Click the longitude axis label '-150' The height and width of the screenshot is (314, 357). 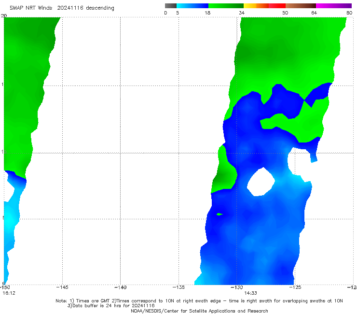[5, 287]
